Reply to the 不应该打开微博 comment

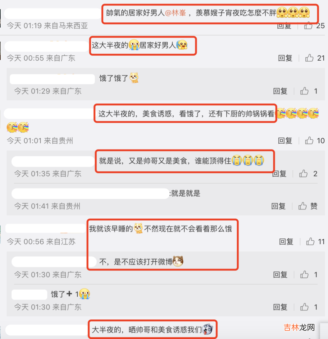(280, 274)
